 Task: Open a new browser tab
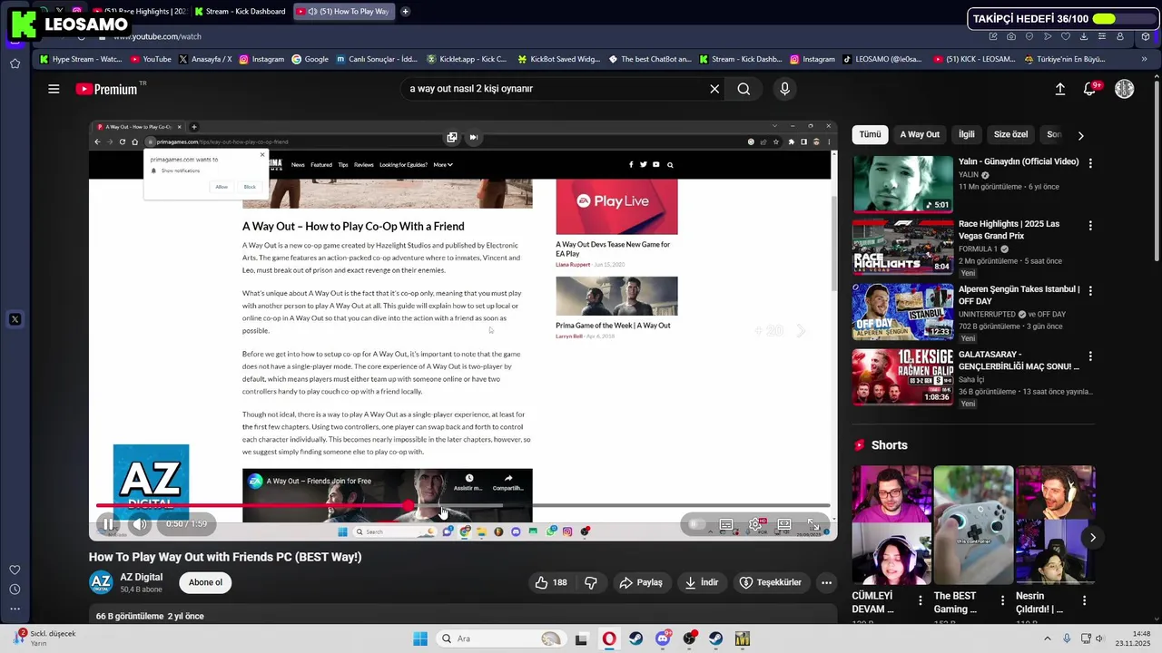(x=405, y=12)
